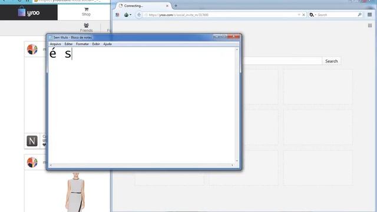Screen dimensions: 377x212
Task: Click the N store logo thumbnail
Action: [32, 141]
